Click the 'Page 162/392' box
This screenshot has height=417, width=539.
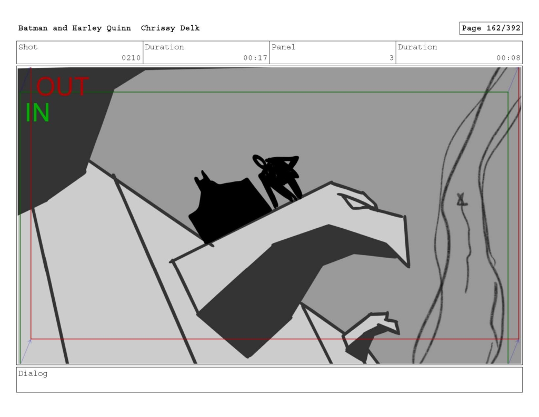pos(491,28)
